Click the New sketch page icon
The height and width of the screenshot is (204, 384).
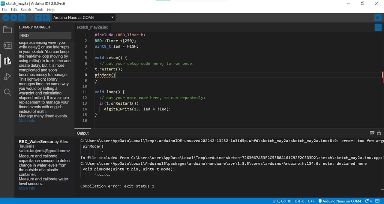pos(22,18)
